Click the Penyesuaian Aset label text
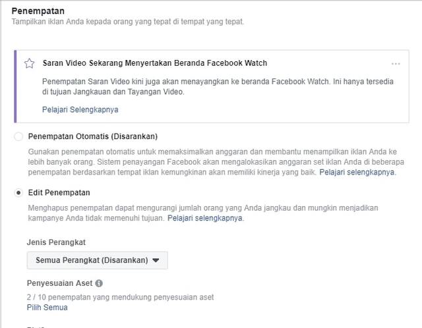422x328 pixels. click(59, 283)
